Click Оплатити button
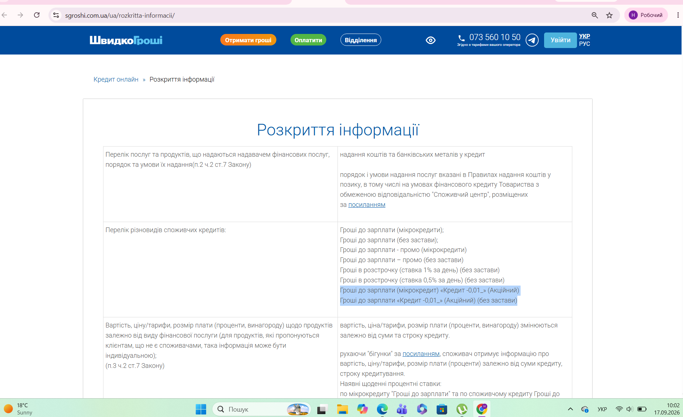The image size is (683, 417). [308, 40]
